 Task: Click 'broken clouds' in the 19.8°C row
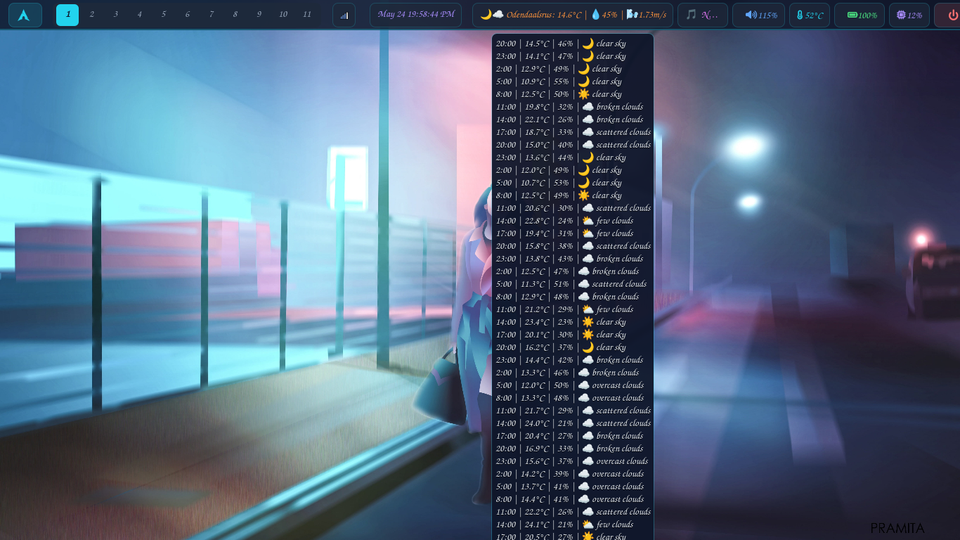tap(620, 107)
